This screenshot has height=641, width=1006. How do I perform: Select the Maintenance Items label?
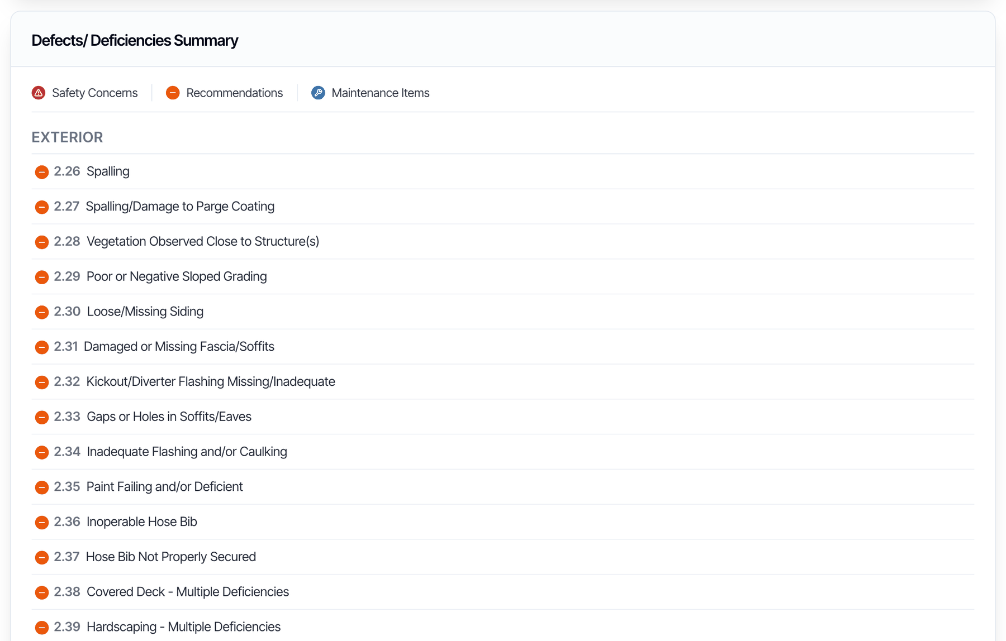pyautogui.click(x=381, y=93)
